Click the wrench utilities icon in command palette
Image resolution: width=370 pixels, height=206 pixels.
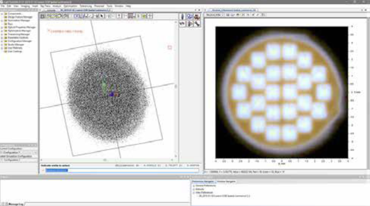coord(197,23)
